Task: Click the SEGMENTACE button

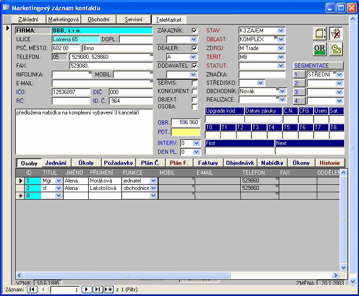Action: [318, 66]
